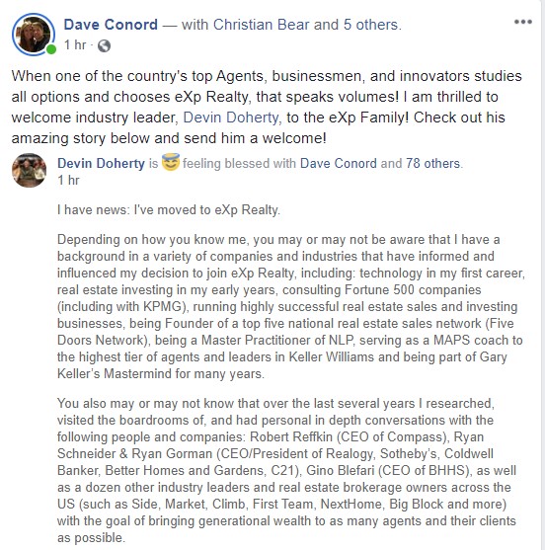Open bold Devin Doherty name on shared post
Viewport: 545px width, 550px height.
101,164
